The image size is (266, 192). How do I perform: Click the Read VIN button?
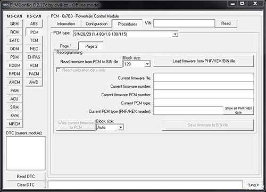point(226,23)
